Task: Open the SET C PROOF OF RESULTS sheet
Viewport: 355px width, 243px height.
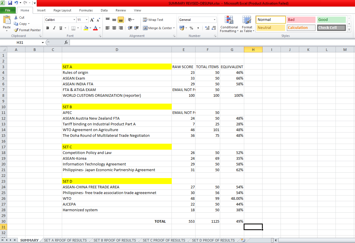Action: click(164, 240)
